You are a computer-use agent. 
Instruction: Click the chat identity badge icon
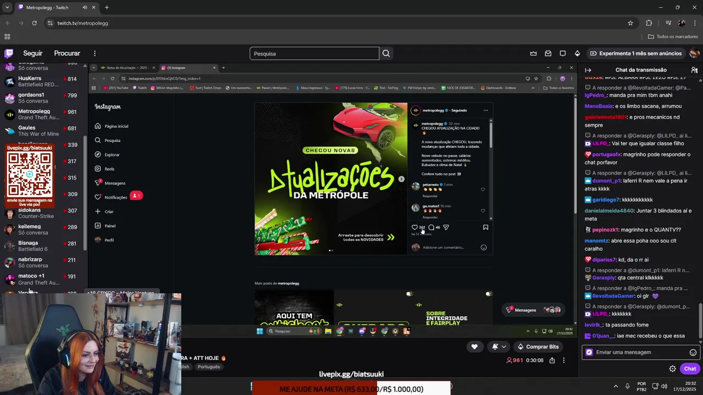[x=589, y=353]
